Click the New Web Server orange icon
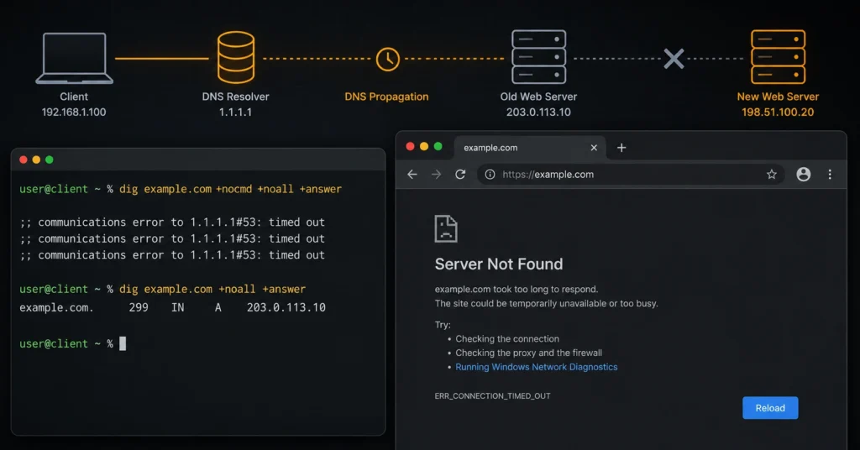This screenshot has height=450, width=860. (778, 56)
